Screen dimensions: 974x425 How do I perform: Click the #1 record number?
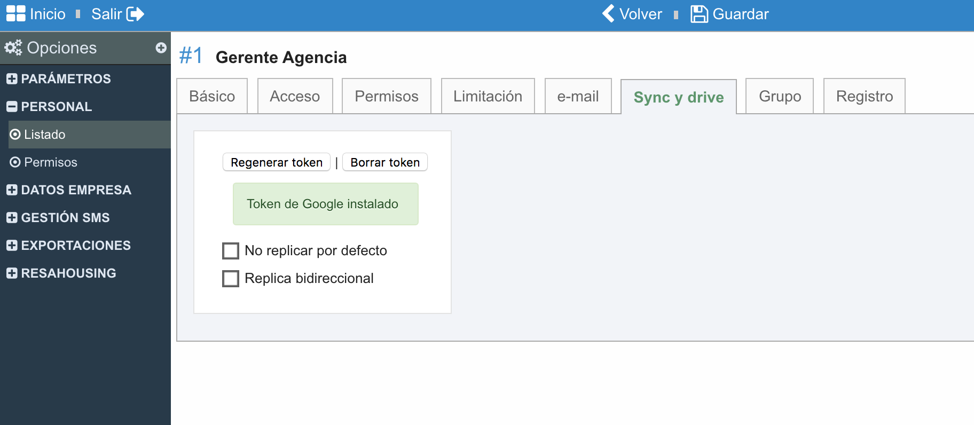click(191, 56)
